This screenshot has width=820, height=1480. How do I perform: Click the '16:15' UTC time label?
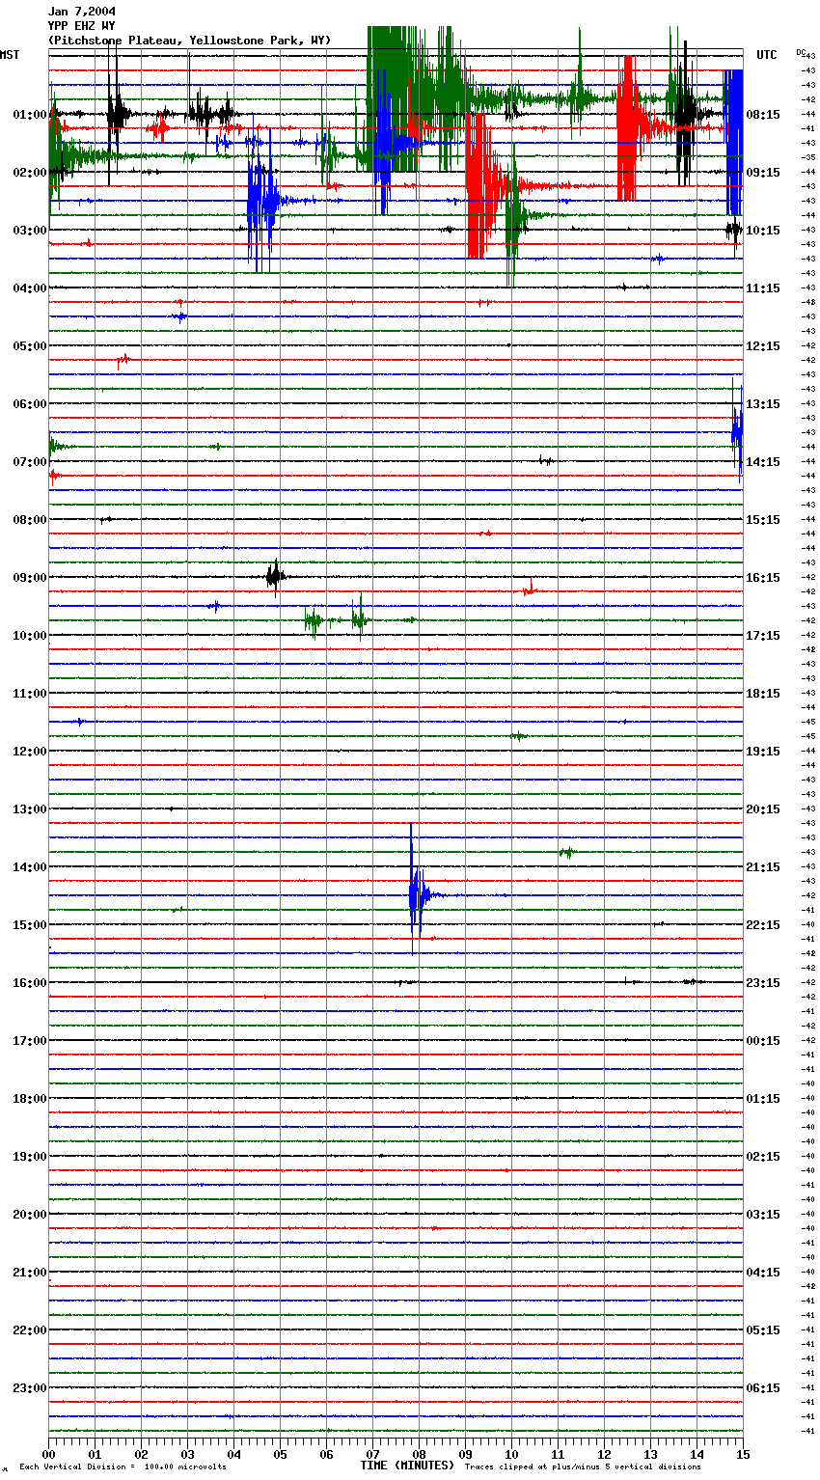pyautogui.click(x=763, y=577)
